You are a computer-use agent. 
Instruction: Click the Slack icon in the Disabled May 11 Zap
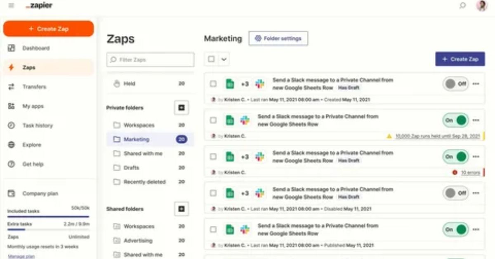pyautogui.click(x=260, y=193)
